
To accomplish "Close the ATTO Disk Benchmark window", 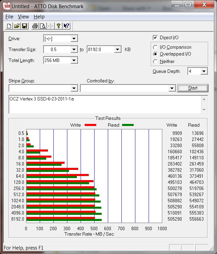I will [204, 4].
